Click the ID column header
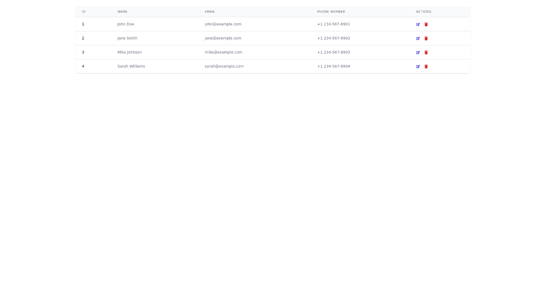The image size is (546, 286). tap(83, 11)
